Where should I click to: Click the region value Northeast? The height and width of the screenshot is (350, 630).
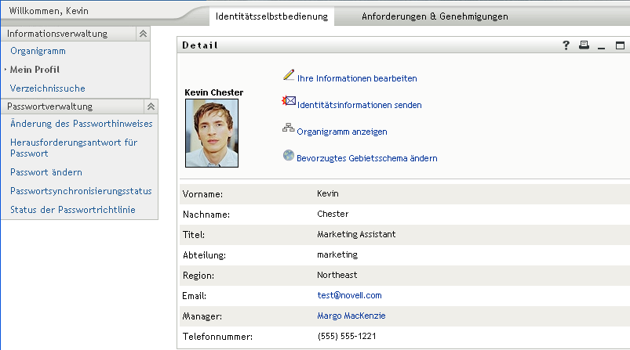pyautogui.click(x=337, y=275)
